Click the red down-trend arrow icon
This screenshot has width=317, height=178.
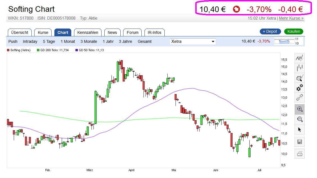click(236, 9)
